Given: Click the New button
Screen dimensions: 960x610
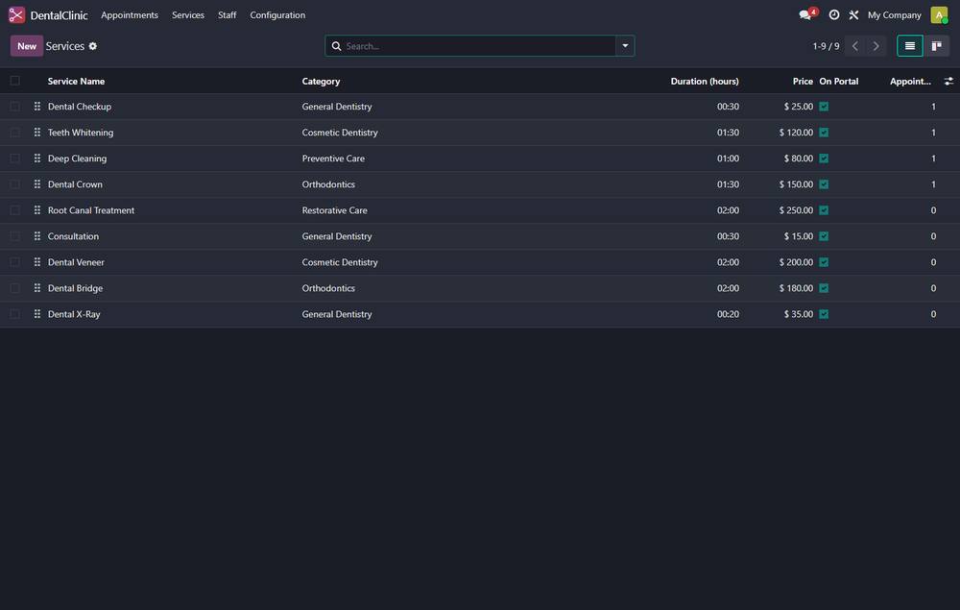Looking at the screenshot, I should point(26,46).
